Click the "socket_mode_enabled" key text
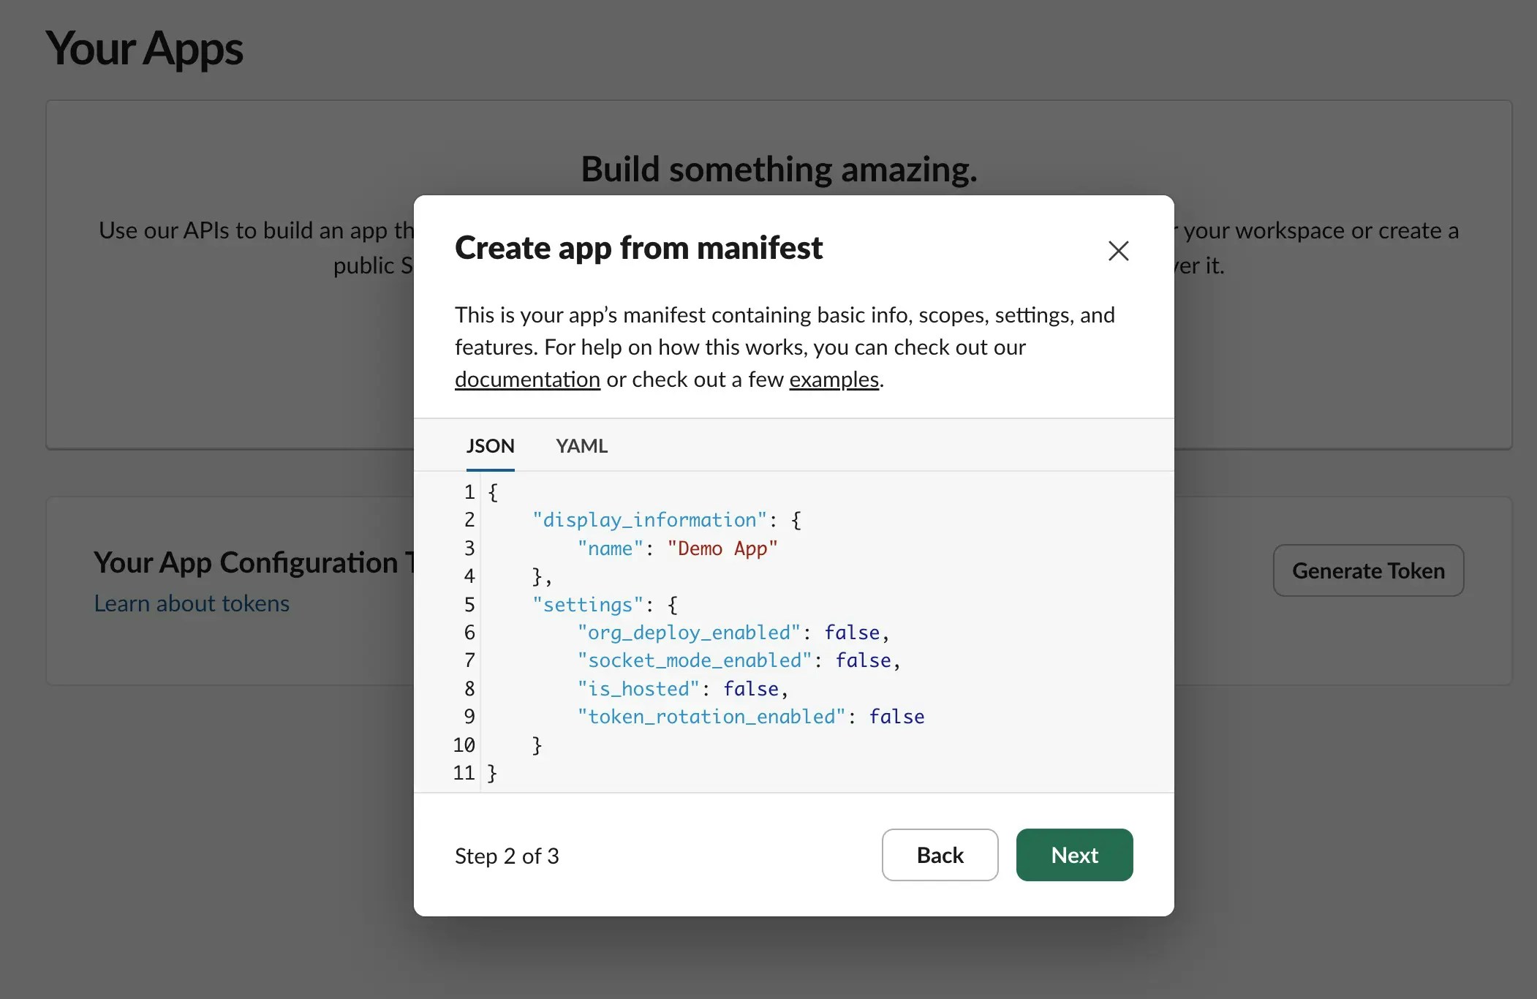This screenshot has width=1537, height=999. point(694,660)
